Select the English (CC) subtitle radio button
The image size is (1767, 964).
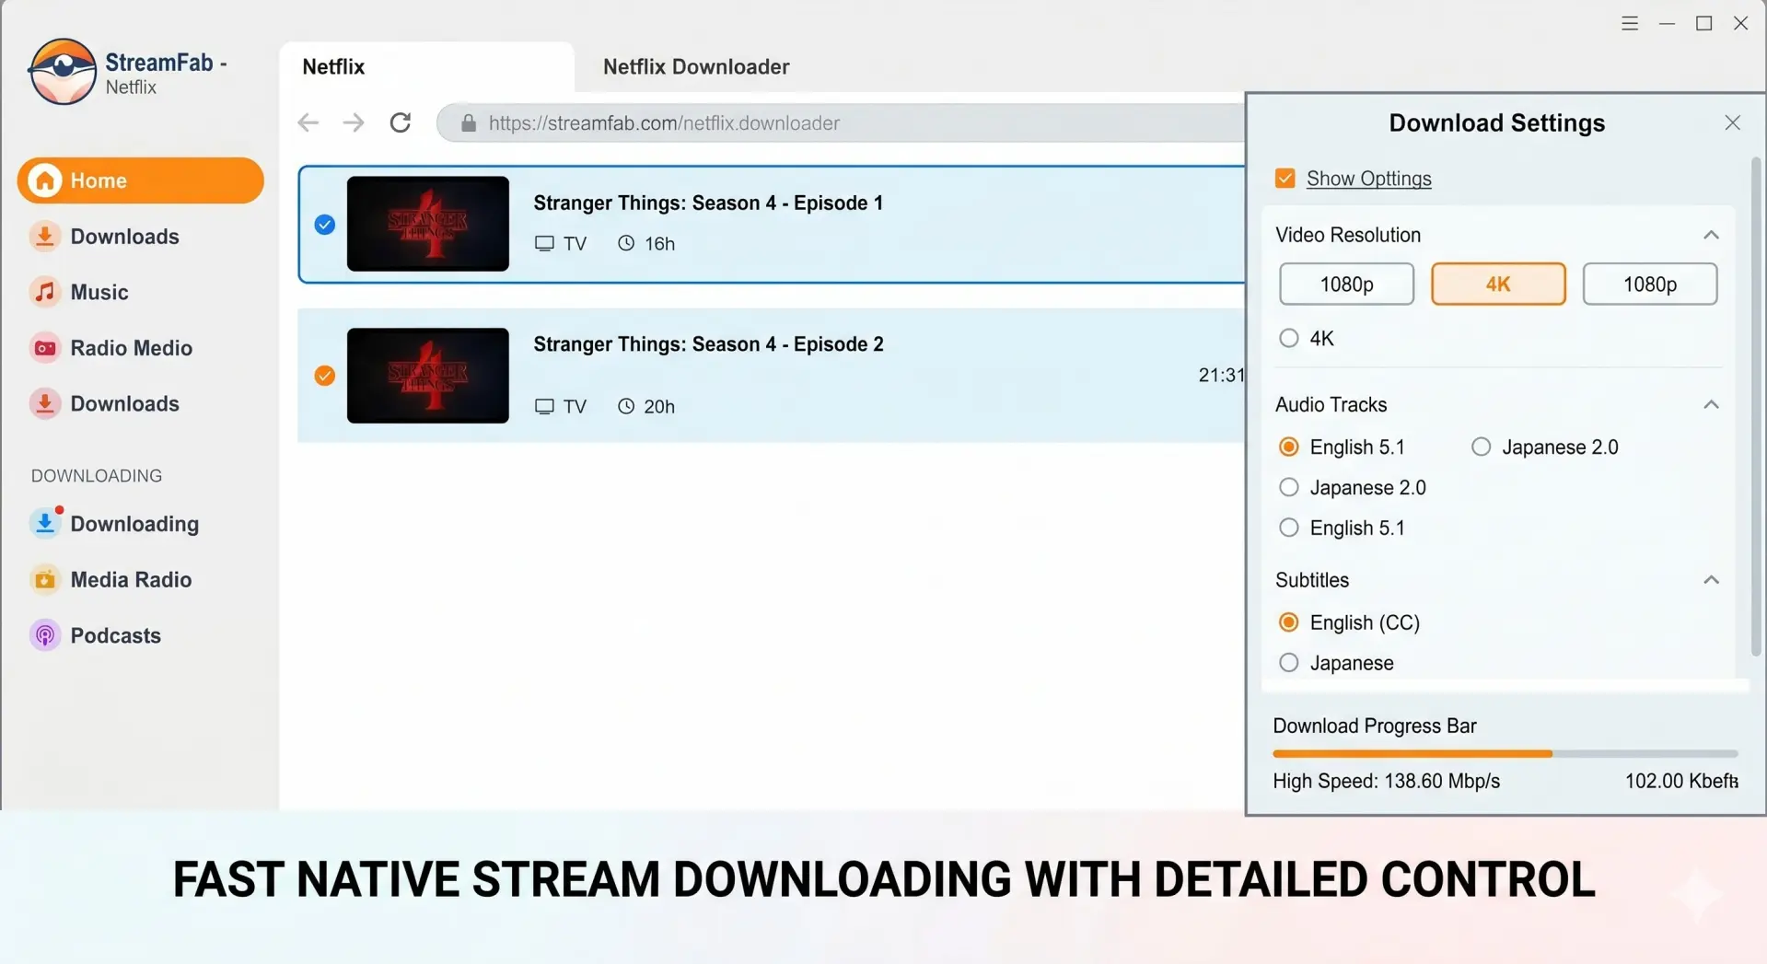(x=1289, y=622)
